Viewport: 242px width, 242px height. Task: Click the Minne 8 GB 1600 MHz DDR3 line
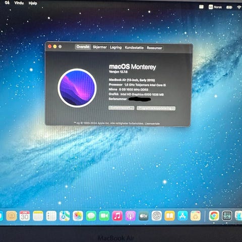pos(129,90)
